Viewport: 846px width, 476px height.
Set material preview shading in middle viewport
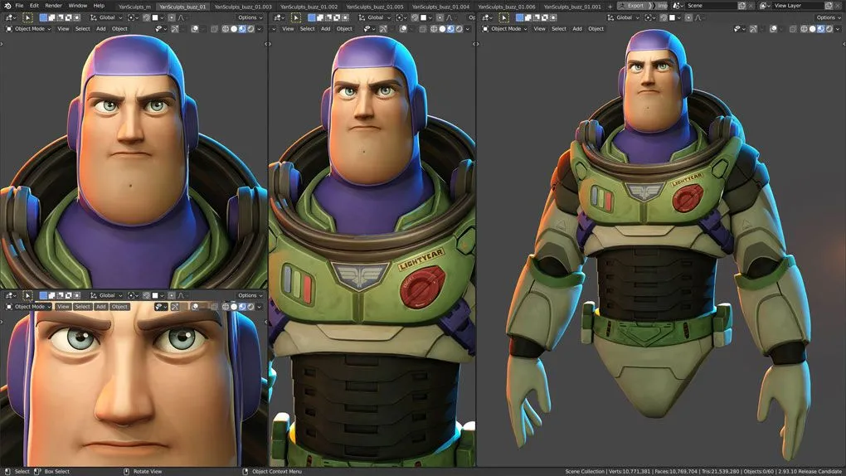point(450,28)
